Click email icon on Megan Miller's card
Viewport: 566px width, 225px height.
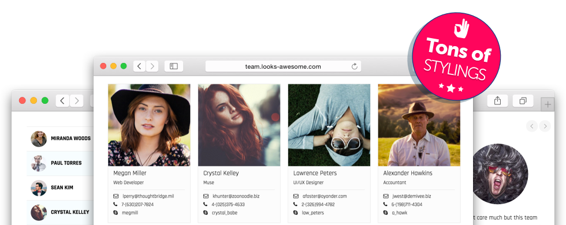pos(116,196)
